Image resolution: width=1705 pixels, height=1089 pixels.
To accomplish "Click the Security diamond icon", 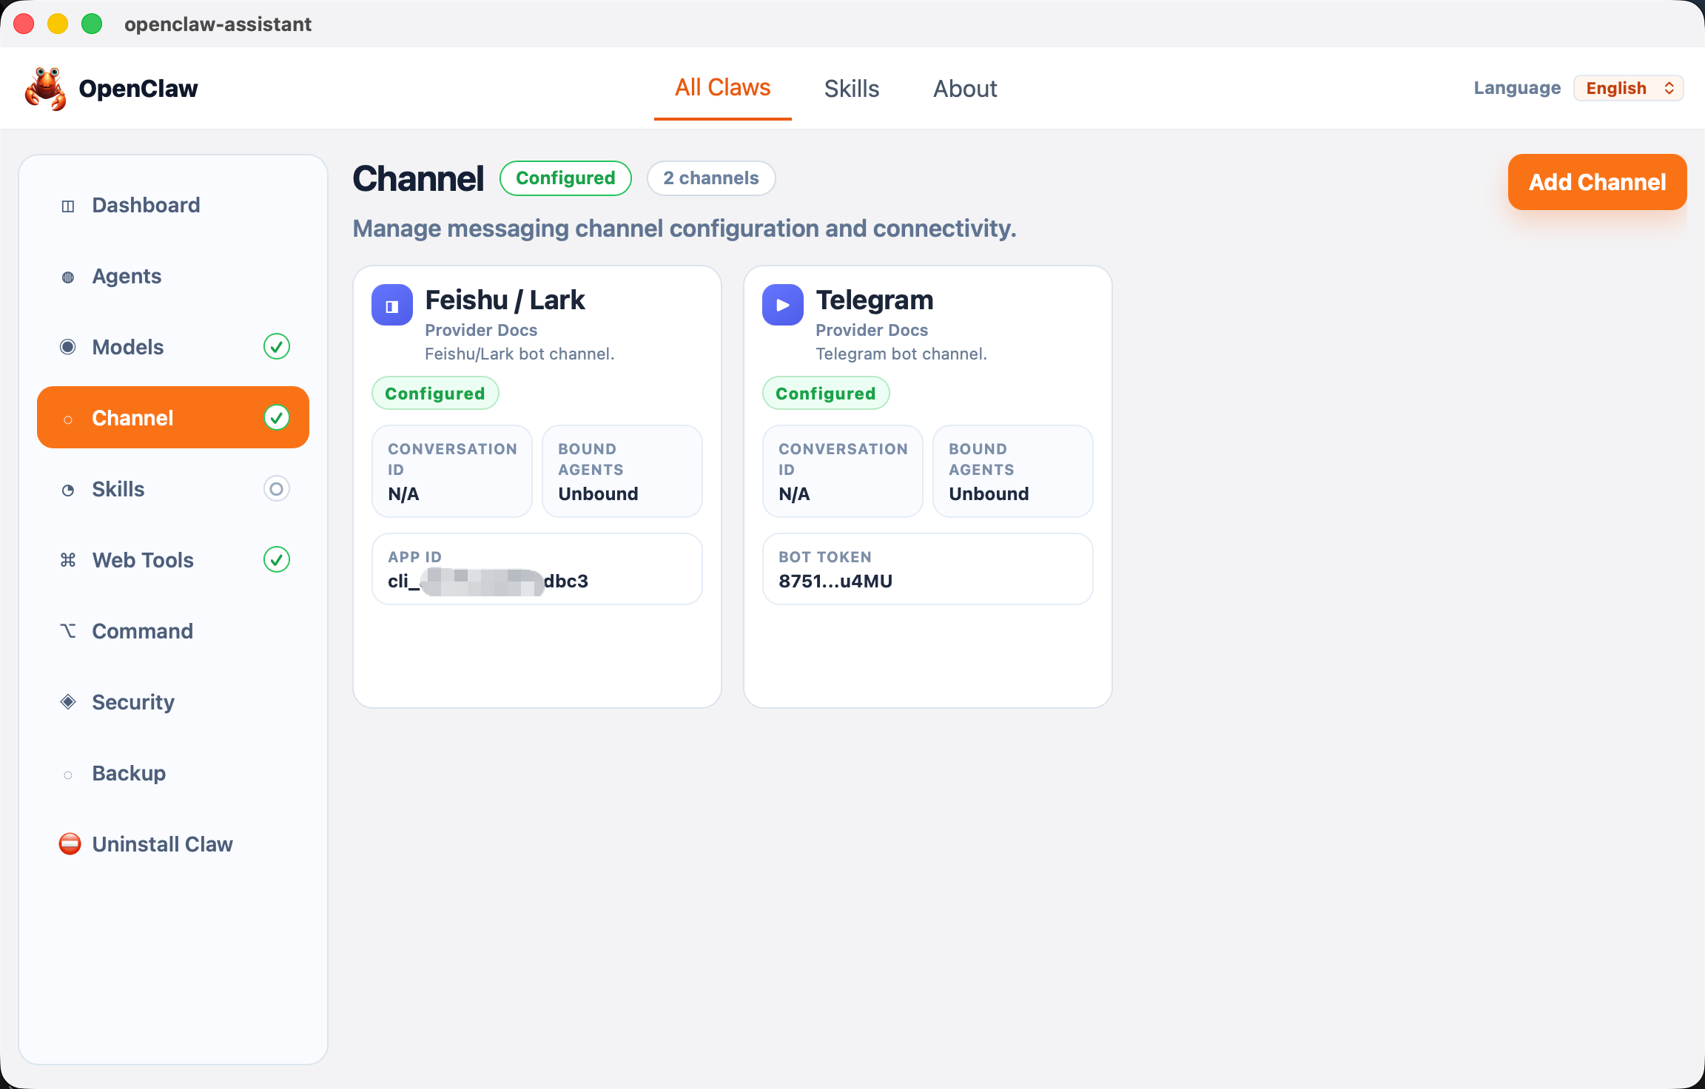I will (x=68, y=701).
